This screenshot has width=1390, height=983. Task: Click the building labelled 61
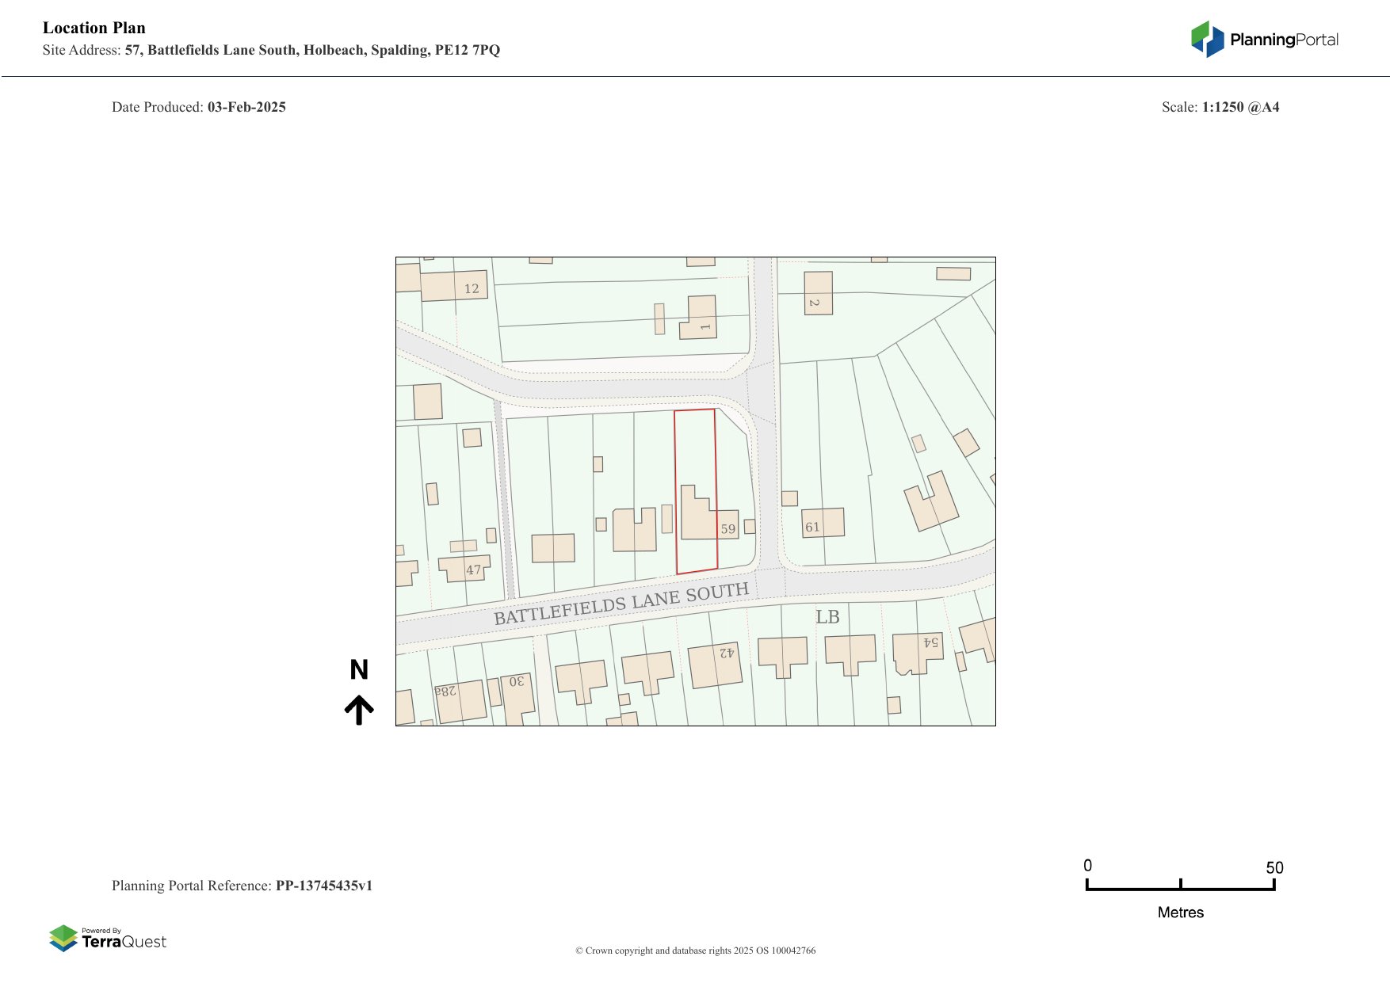click(x=823, y=523)
